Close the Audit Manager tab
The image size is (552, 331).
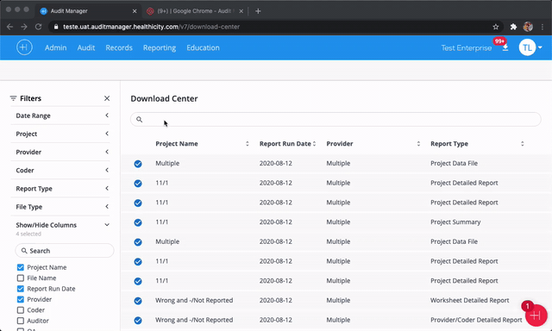point(135,11)
